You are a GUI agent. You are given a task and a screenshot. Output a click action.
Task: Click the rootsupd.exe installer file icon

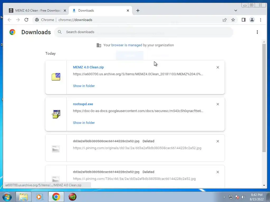coord(56,114)
